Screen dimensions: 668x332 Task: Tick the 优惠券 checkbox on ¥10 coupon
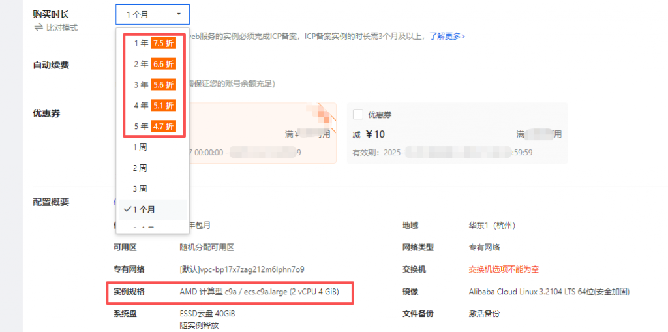tap(357, 115)
